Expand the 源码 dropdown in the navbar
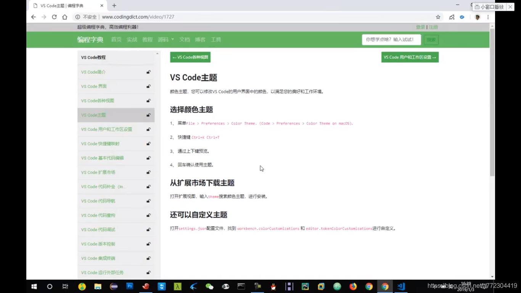The width and height of the screenshot is (521, 293). tap(166, 40)
